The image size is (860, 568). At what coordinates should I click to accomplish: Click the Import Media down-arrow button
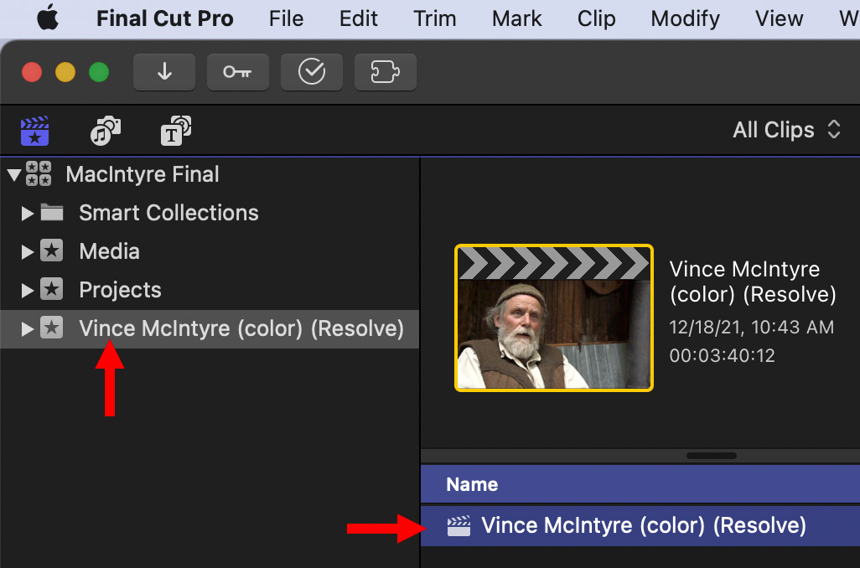pos(164,72)
